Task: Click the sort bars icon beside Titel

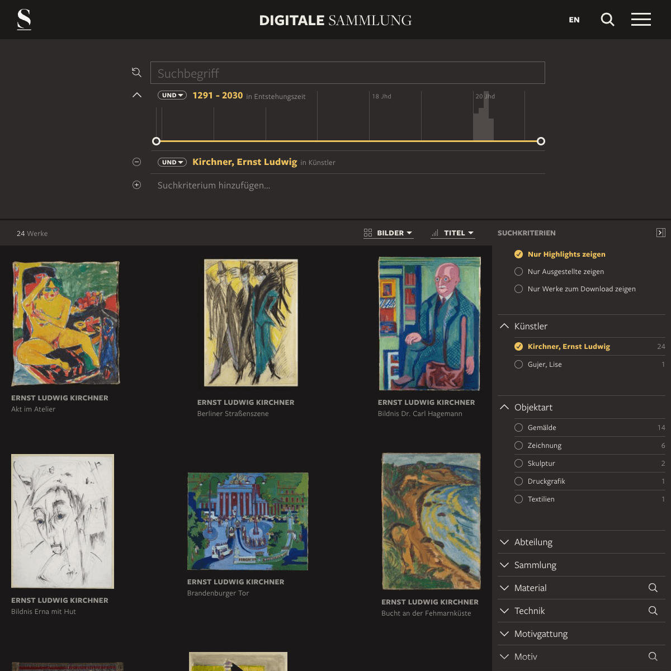Action: tap(434, 233)
